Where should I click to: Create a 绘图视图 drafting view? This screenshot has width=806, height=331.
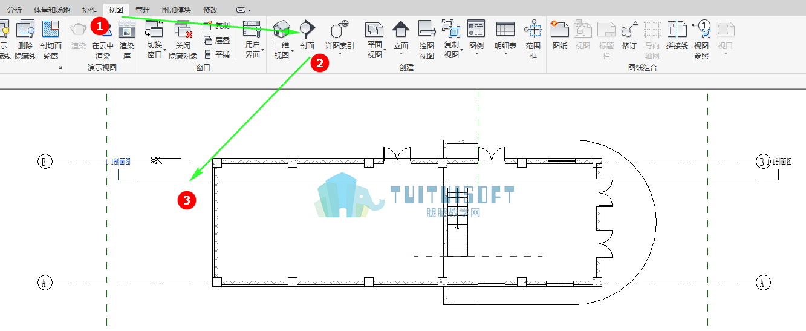pos(427,39)
